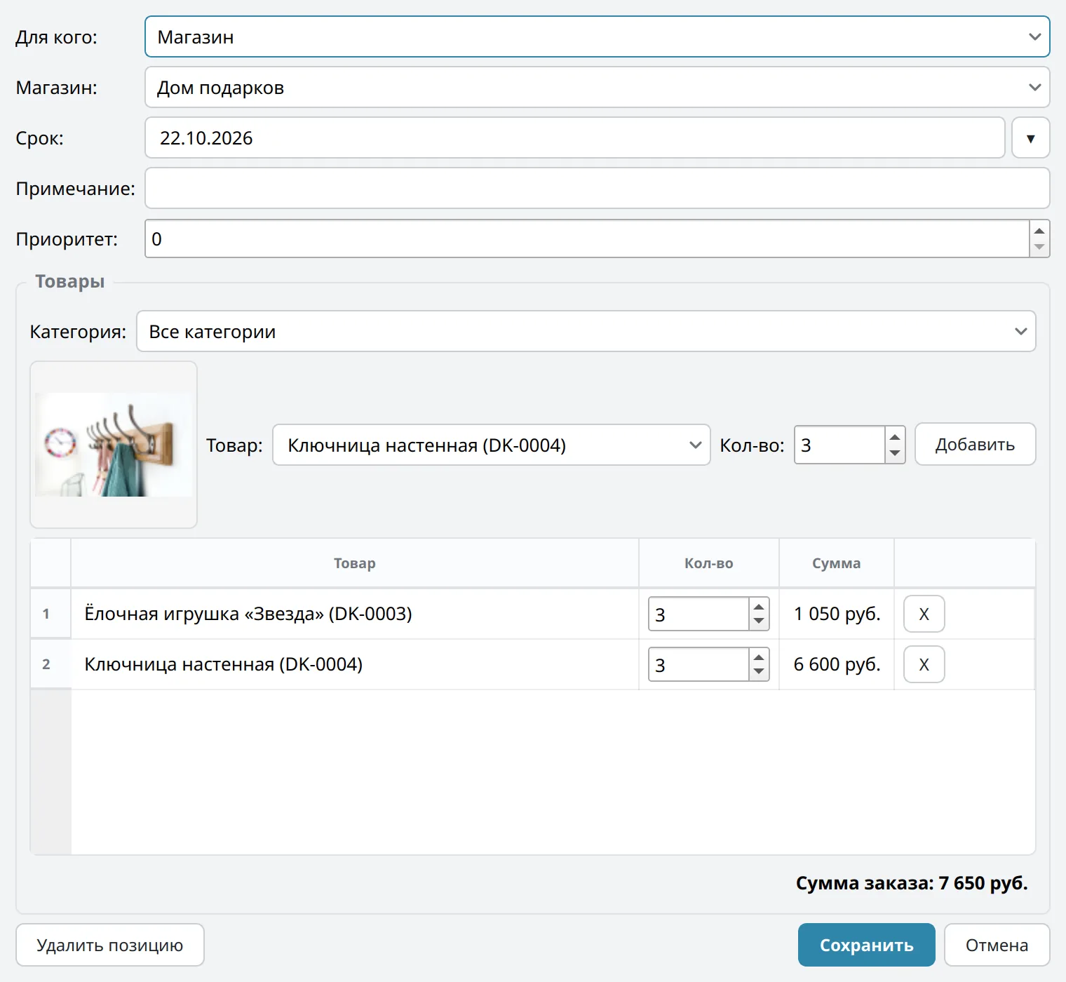This screenshot has width=1066, height=982.
Task: Click the 'Товар' column header
Action: point(355,563)
